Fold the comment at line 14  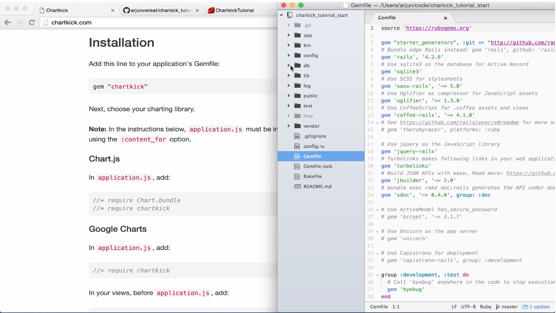[x=377, y=123]
